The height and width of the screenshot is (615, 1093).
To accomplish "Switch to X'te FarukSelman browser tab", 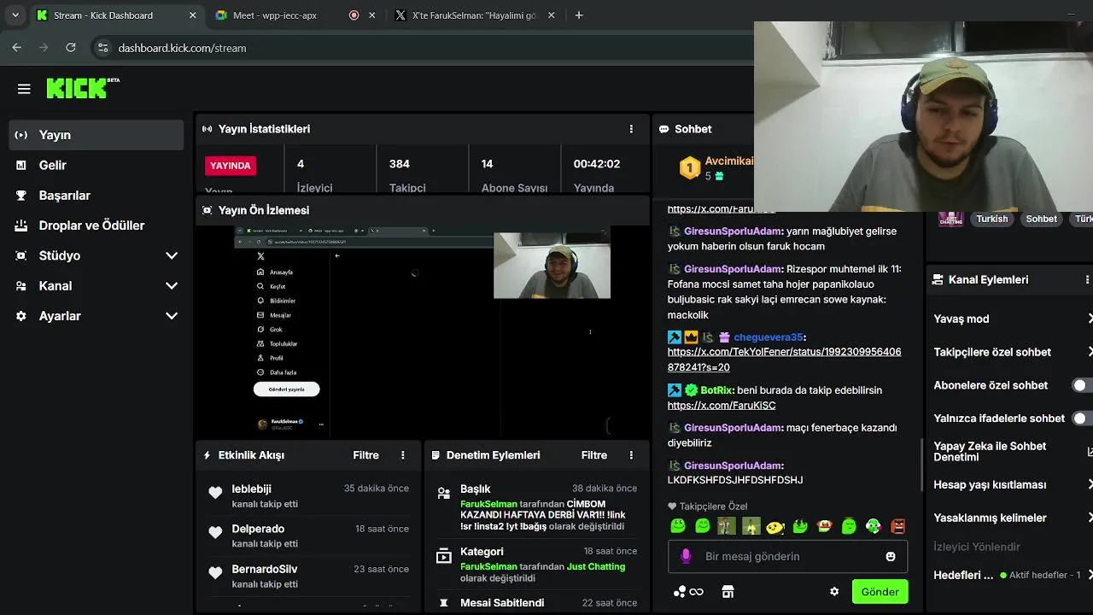I will click(475, 15).
